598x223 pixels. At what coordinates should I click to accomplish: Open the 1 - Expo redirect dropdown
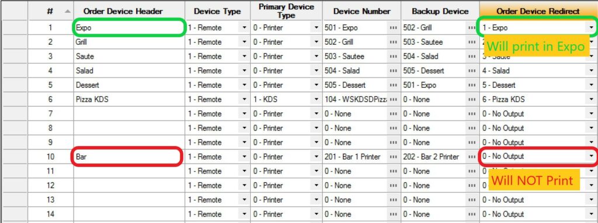pos(591,28)
